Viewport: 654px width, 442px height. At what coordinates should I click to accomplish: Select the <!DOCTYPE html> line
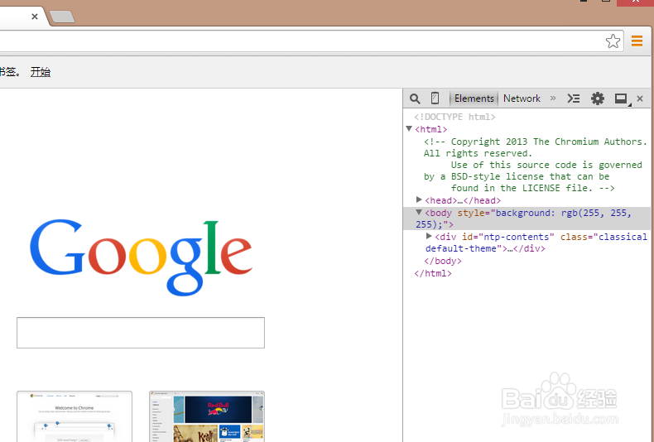point(454,117)
